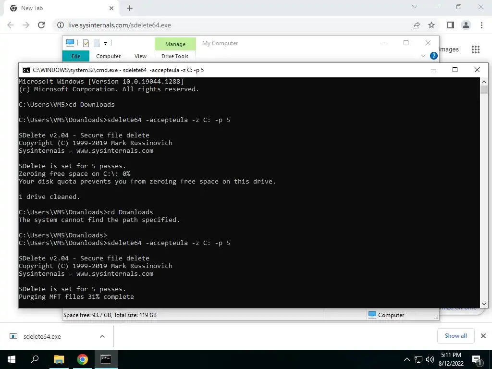Open Explorer help question mark

click(434, 56)
